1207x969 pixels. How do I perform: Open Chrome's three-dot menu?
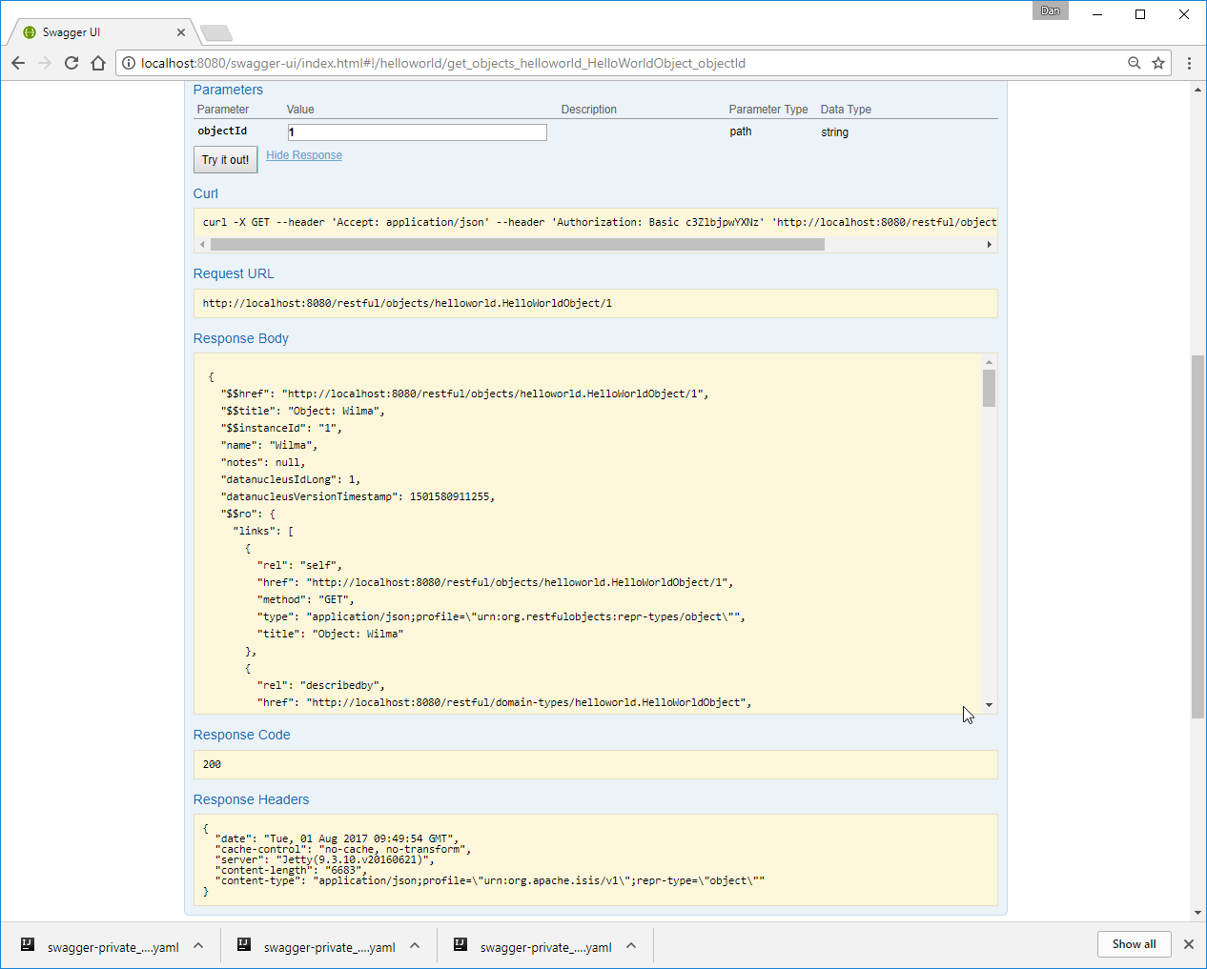[x=1189, y=63]
